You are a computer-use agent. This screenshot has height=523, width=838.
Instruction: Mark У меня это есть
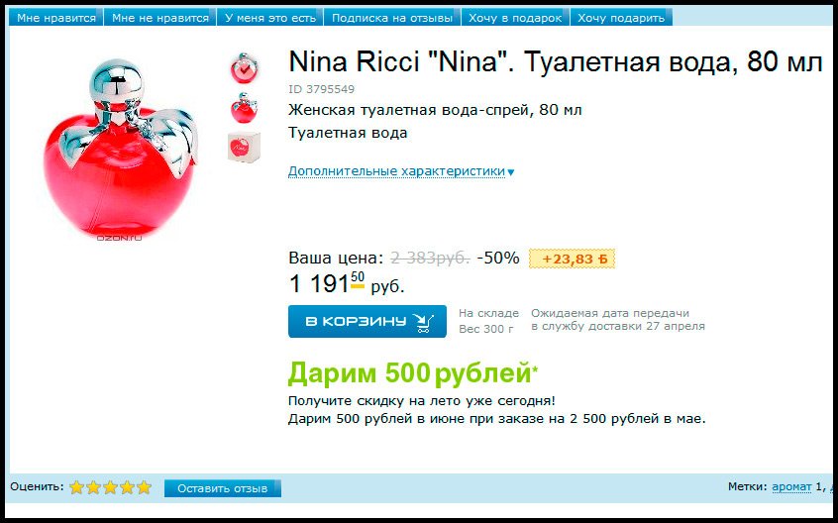coord(269,18)
